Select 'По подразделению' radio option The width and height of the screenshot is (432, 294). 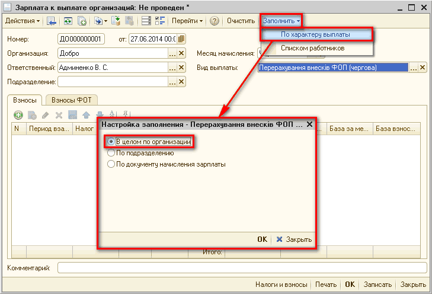(x=111, y=153)
